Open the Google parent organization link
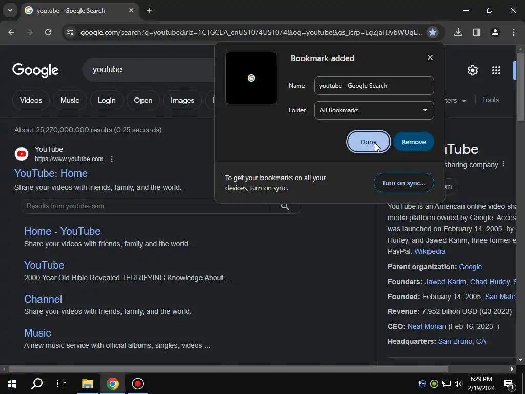 point(471,267)
